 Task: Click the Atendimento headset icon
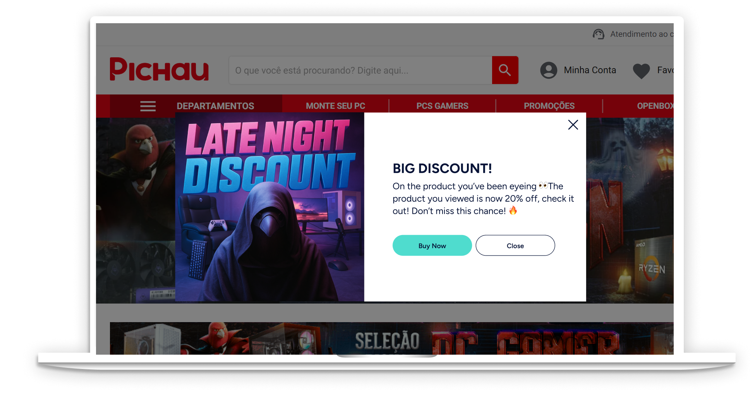[599, 34]
